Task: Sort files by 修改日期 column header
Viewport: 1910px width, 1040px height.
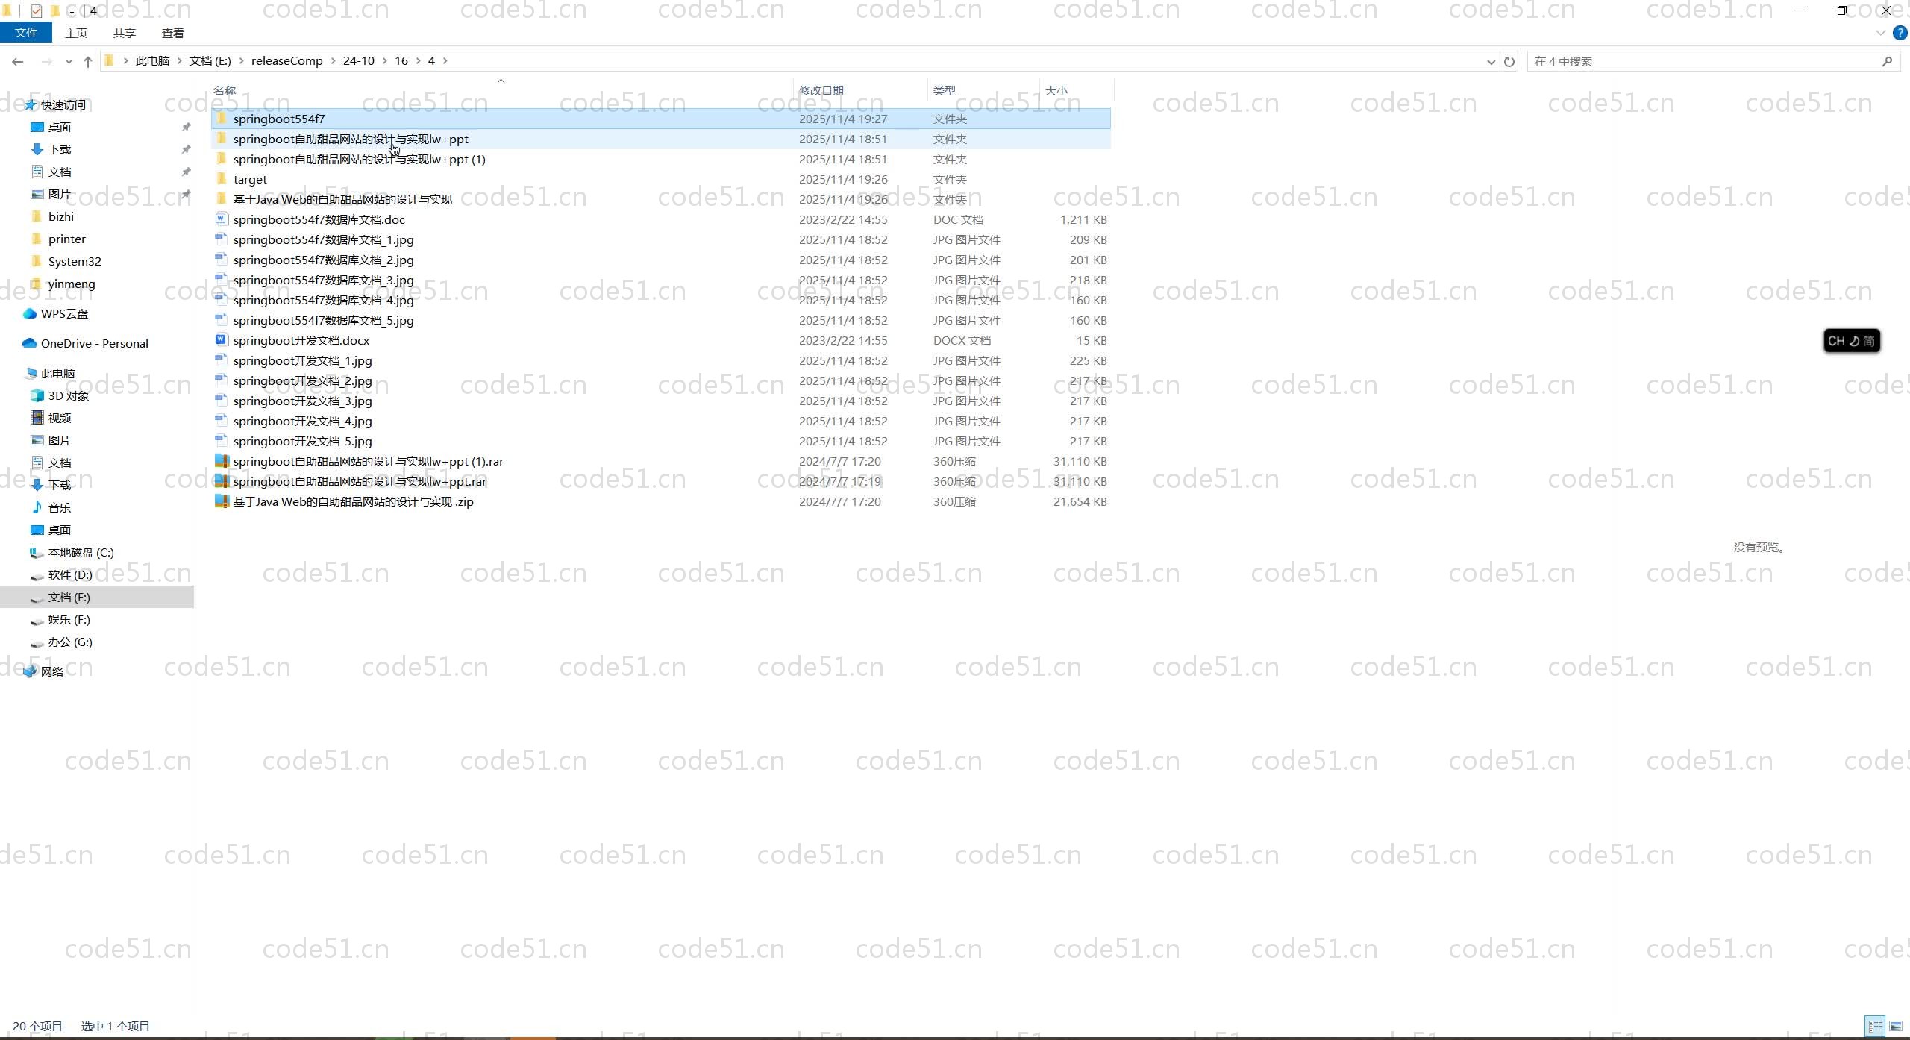Action: click(x=821, y=90)
